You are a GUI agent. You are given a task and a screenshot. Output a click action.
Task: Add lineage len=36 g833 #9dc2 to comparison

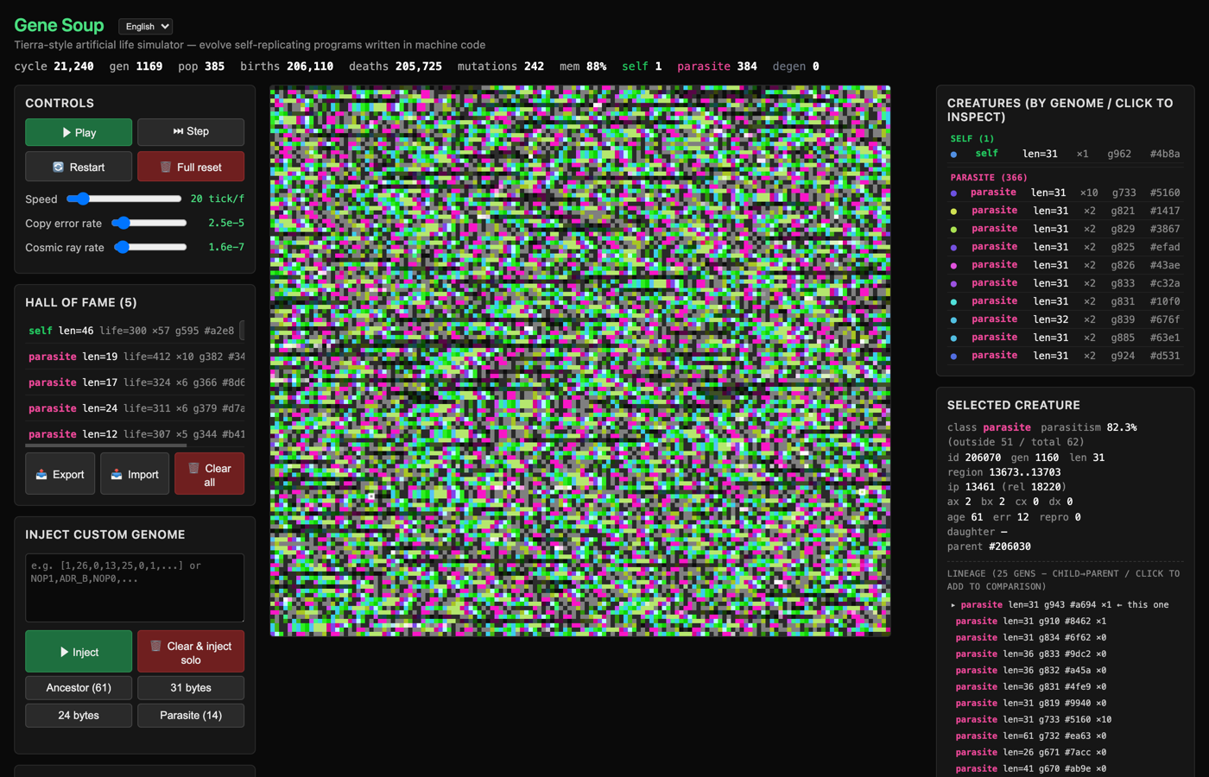[1065, 654]
